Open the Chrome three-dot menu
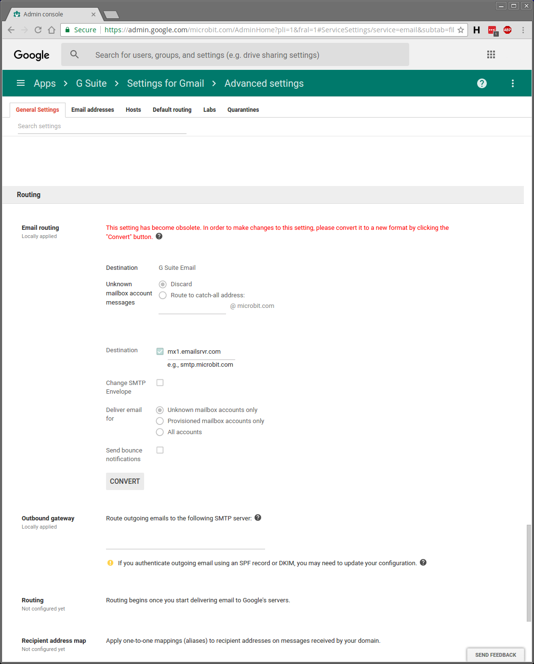 pyautogui.click(x=523, y=30)
